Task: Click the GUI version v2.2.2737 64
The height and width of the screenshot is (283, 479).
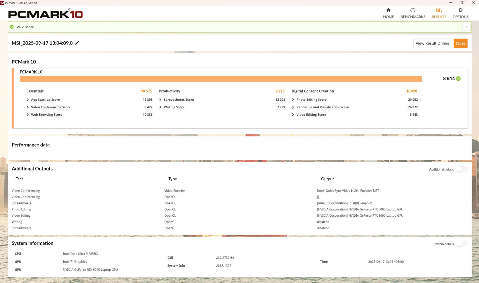Action: 225,258
